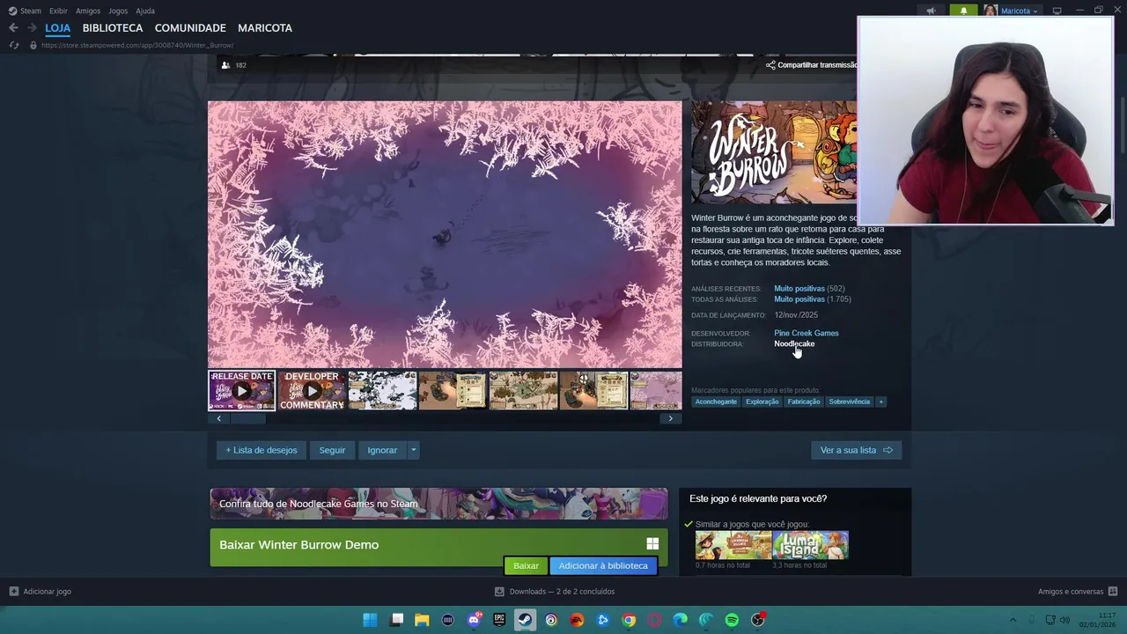1127x634 pixels.
Task: Switch to the COMUNIDADE tab
Action: [x=190, y=28]
